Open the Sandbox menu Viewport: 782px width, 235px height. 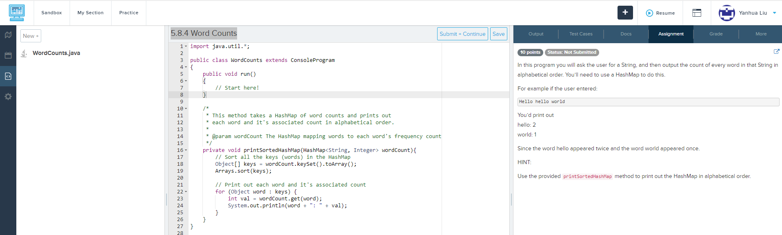51,13
